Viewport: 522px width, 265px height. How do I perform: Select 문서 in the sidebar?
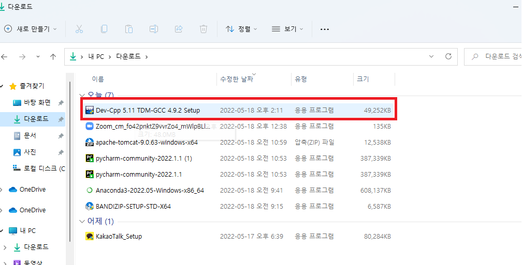(x=30, y=136)
